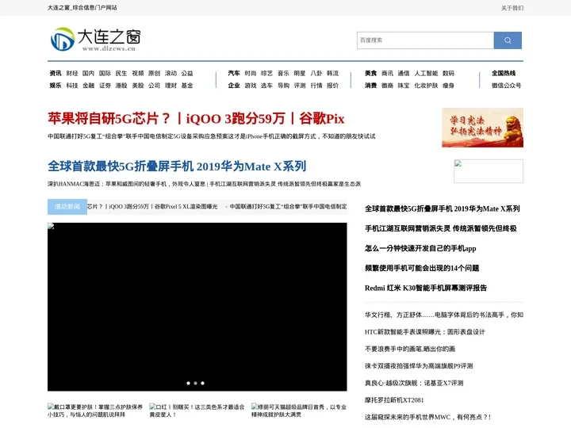The height and width of the screenshot is (428, 571).
Task: Open the 报价 navigation link
Action: click(332, 86)
